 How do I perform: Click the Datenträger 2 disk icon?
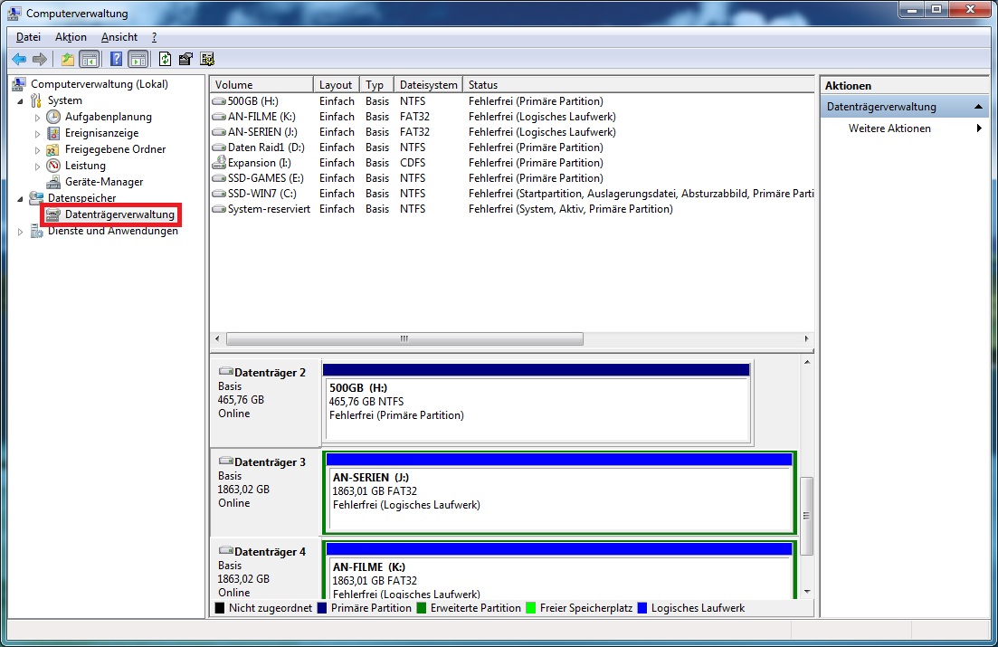coord(226,371)
